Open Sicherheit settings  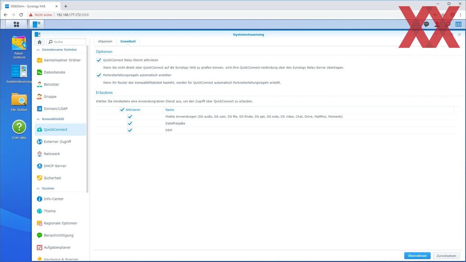click(60, 178)
